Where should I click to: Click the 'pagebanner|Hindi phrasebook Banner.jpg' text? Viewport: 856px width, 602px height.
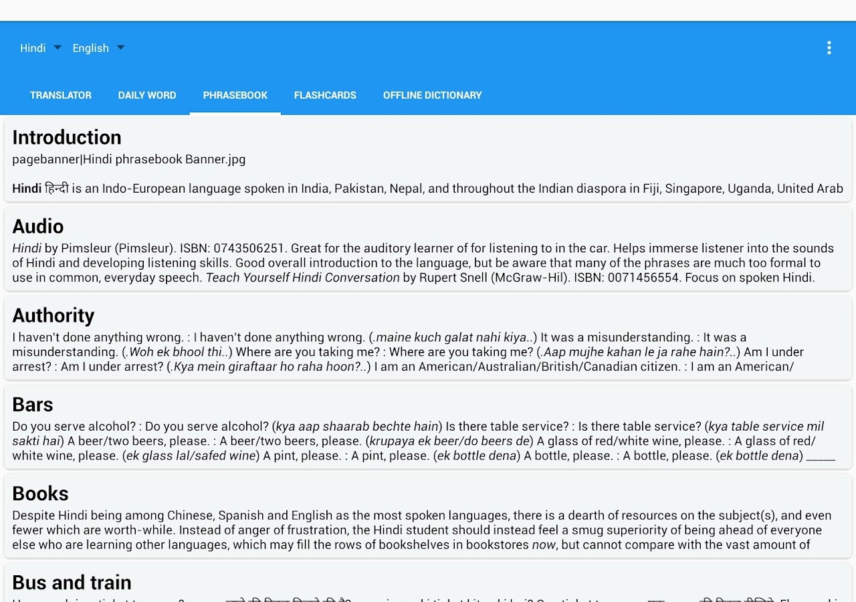(x=129, y=159)
